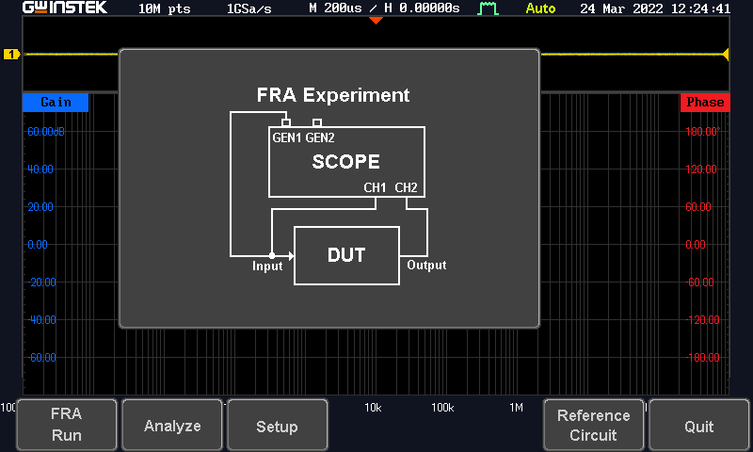Select the 10M pts memory depth readout
This screenshot has width=753, height=452.
(166, 9)
